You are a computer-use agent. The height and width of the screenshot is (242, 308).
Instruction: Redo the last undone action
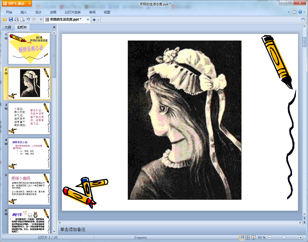[34, 19]
